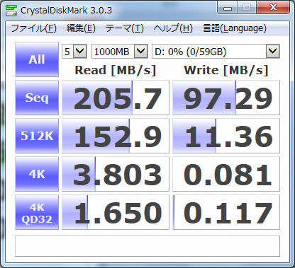This screenshot has width=295, height=268.
Task: Minimize the CrystalDiskMark window
Action: point(228,8)
